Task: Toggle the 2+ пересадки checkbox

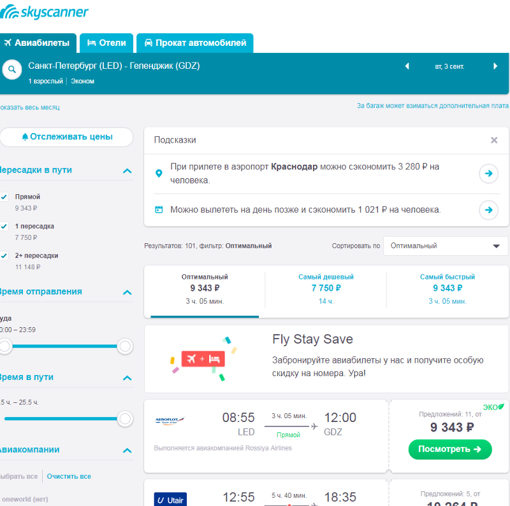Action: click(4, 256)
